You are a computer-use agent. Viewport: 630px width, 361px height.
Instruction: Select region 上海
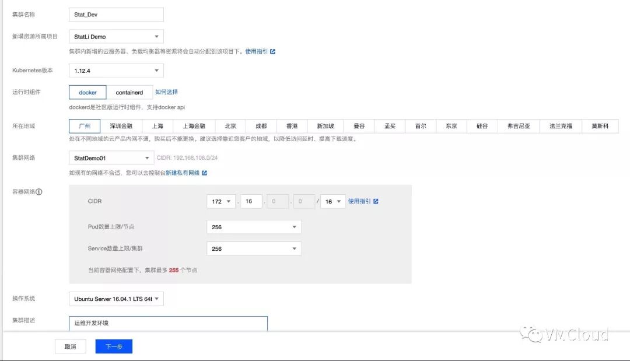(x=157, y=126)
